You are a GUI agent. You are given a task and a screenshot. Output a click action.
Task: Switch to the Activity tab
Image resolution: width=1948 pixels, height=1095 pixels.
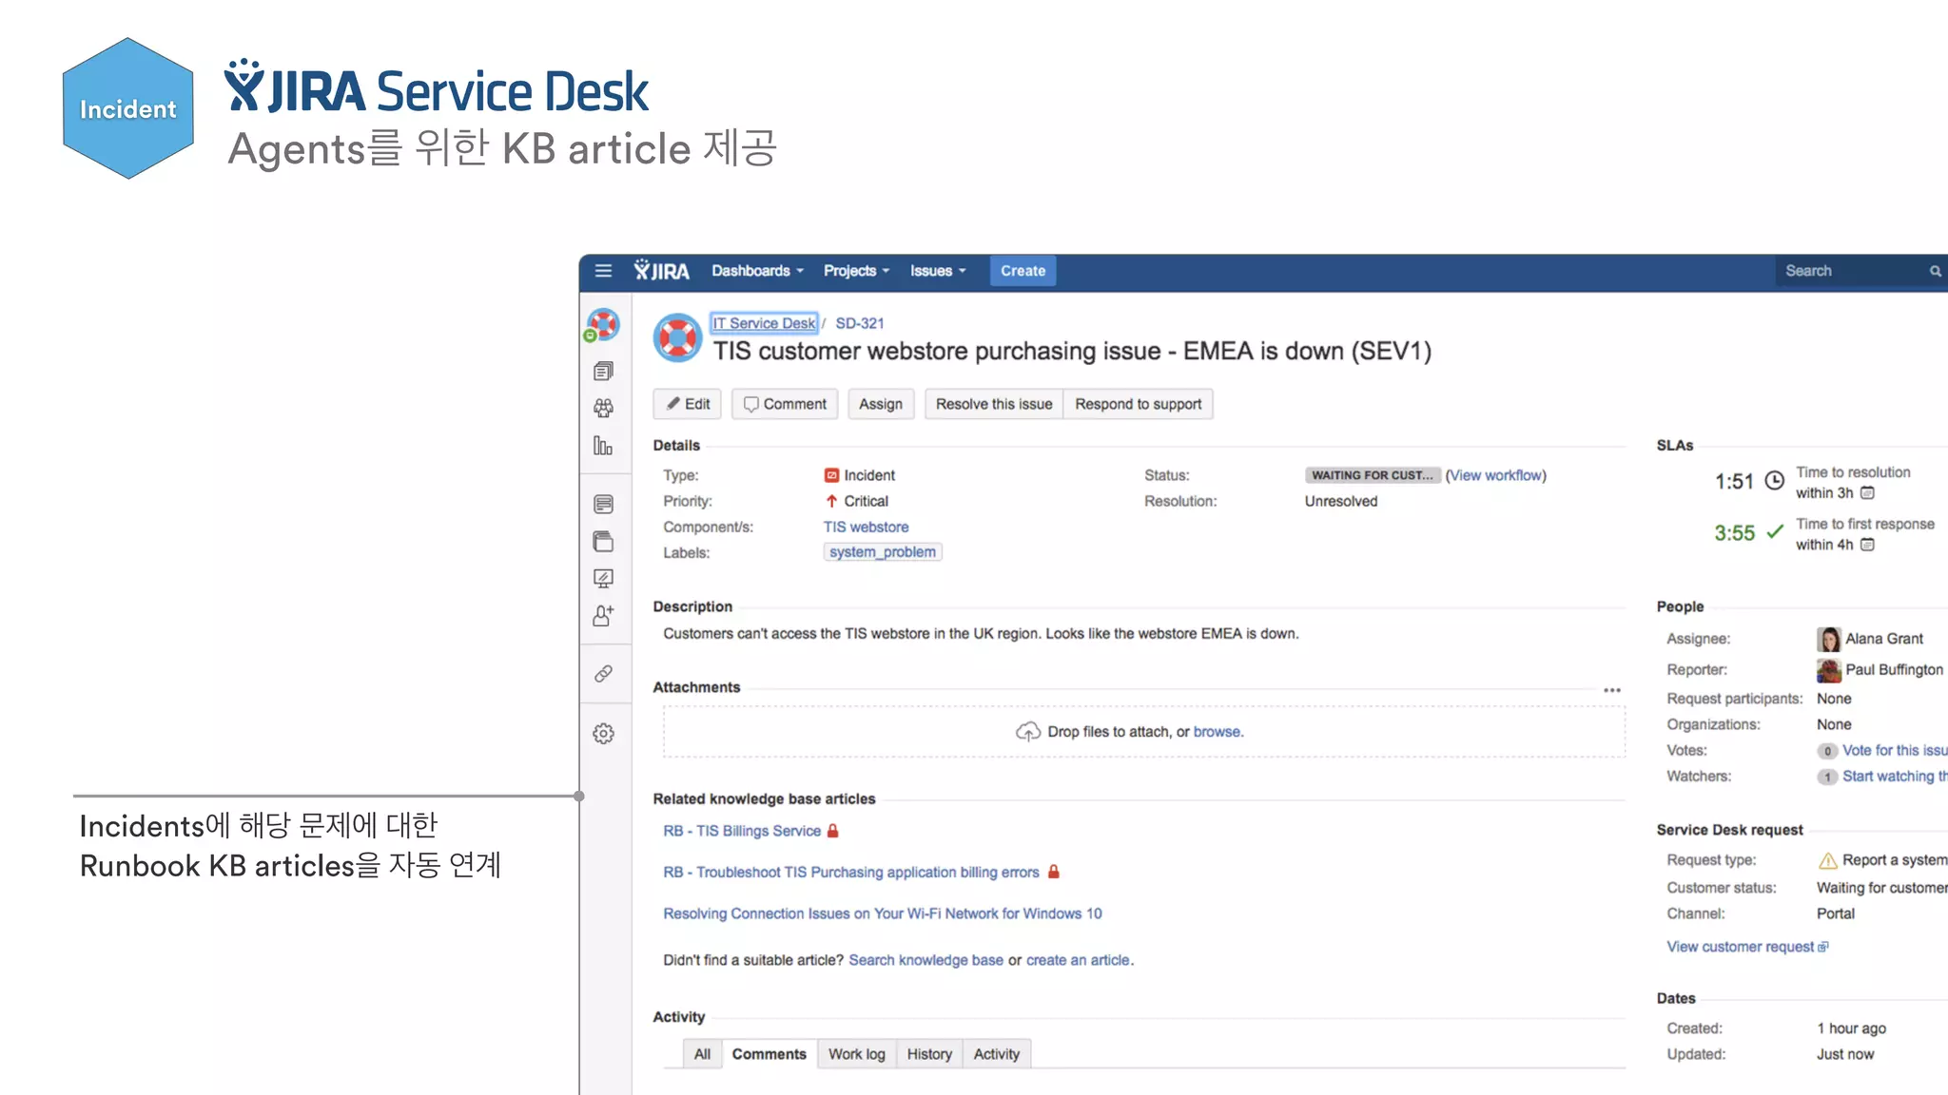point(997,1054)
